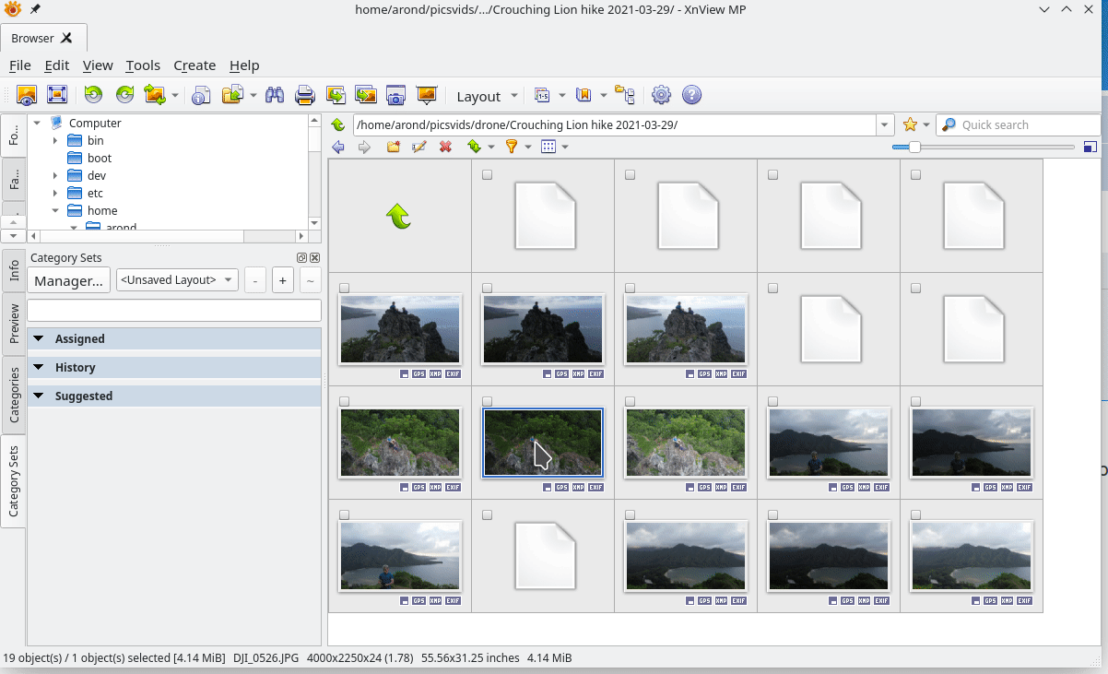Click the red X delete icon
The width and height of the screenshot is (1108, 674).
pos(445,147)
